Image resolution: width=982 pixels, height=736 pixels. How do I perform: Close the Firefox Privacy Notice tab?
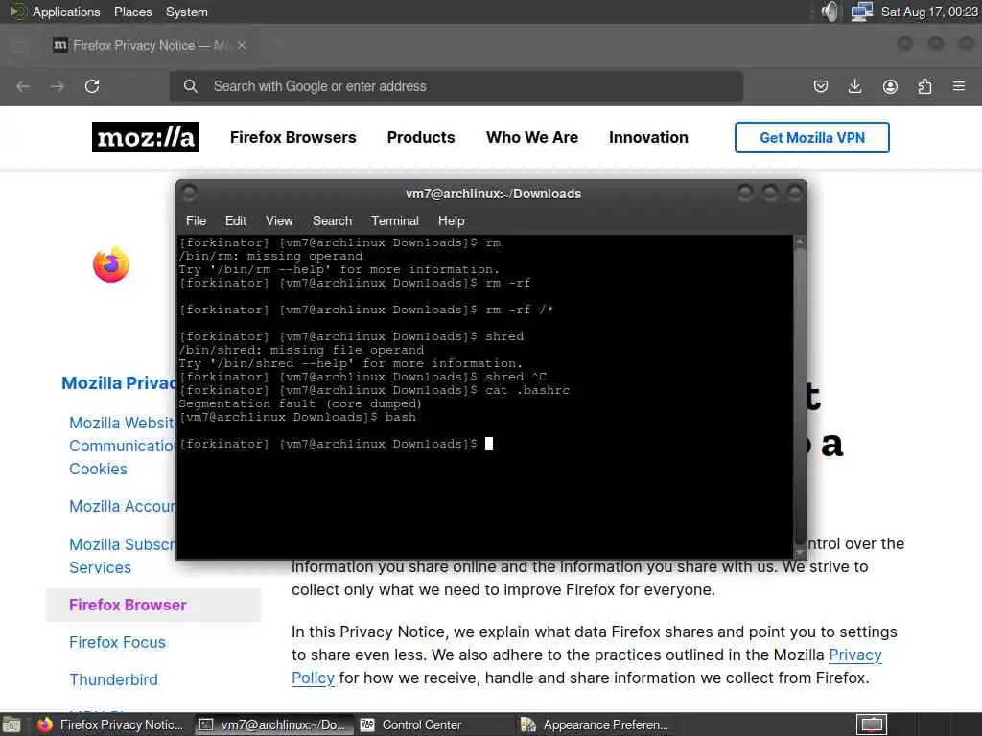(242, 45)
